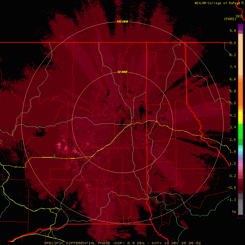Click the 3.4 color scale value

coord(233,127)
